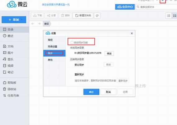Close the 设置 dialog
Viewport: 177px width, 125px height.
(x=132, y=33)
